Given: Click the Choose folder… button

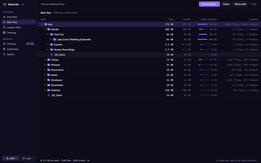Looking at the screenshot, I should (209, 4).
